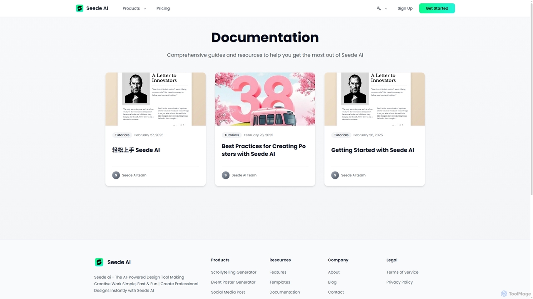
Task: Open Best Practices for Creating Posters article
Action: point(264,150)
